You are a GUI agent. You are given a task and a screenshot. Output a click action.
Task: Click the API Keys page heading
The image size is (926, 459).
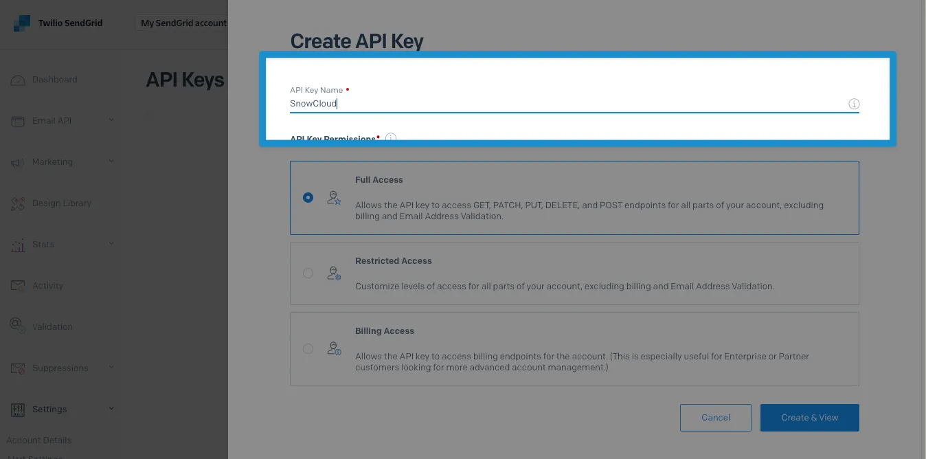185,80
